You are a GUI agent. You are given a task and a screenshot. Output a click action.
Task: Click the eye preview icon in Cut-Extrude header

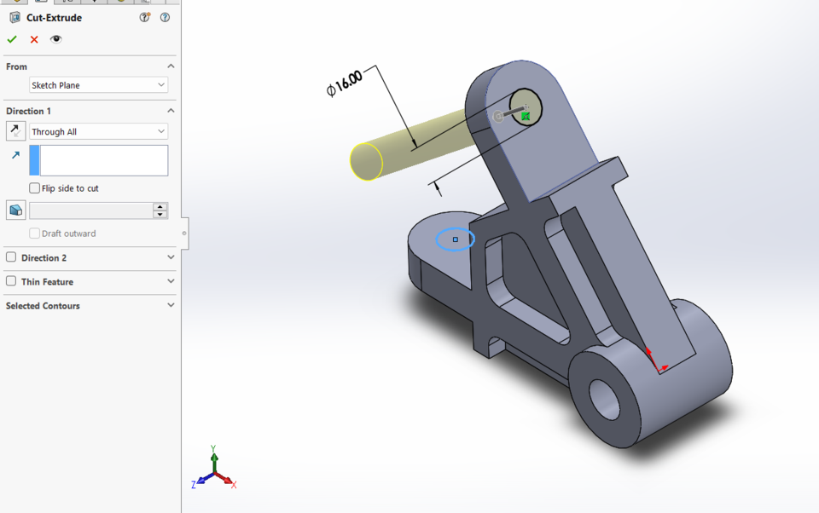pyautogui.click(x=55, y=38)
